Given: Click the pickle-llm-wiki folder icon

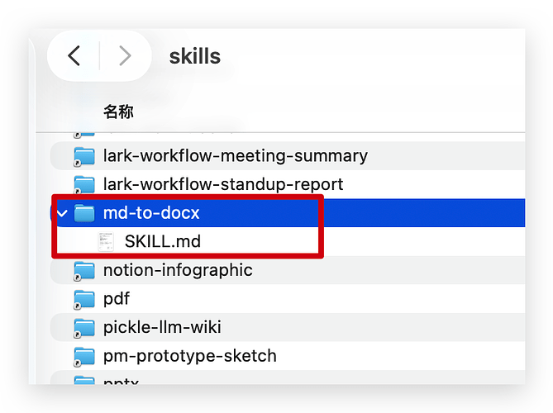Looking at the screenshot, I should [84, 328].
